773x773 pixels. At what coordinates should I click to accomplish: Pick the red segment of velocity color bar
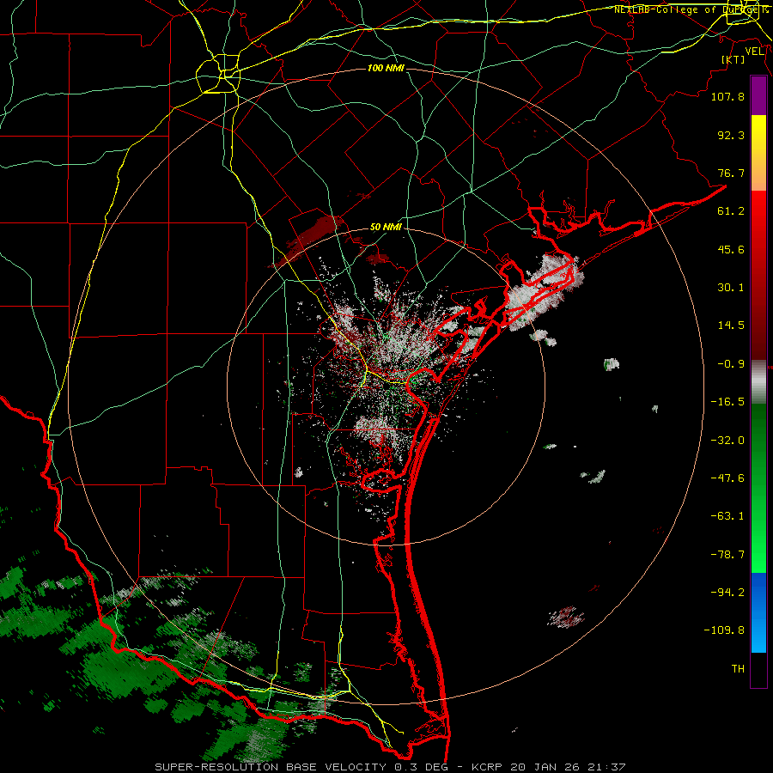click(758, 275)
